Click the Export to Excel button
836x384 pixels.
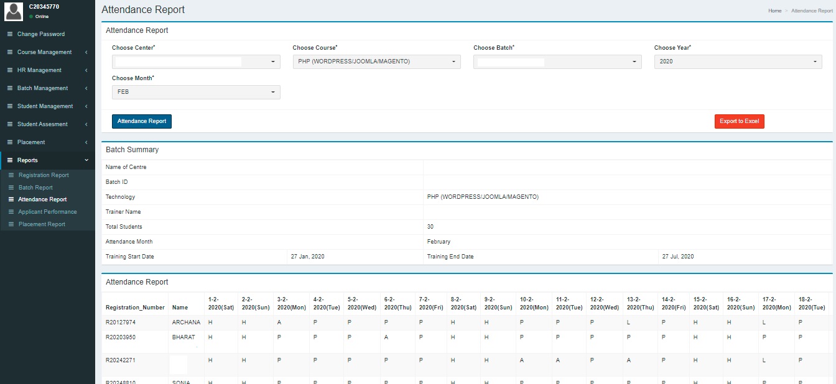pyautogui.click(x=739, y=121)
